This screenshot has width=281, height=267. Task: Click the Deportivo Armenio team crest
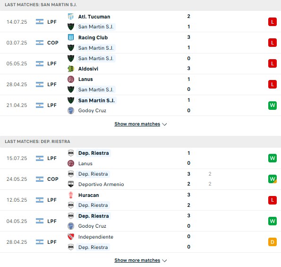[x=71, y=184]
